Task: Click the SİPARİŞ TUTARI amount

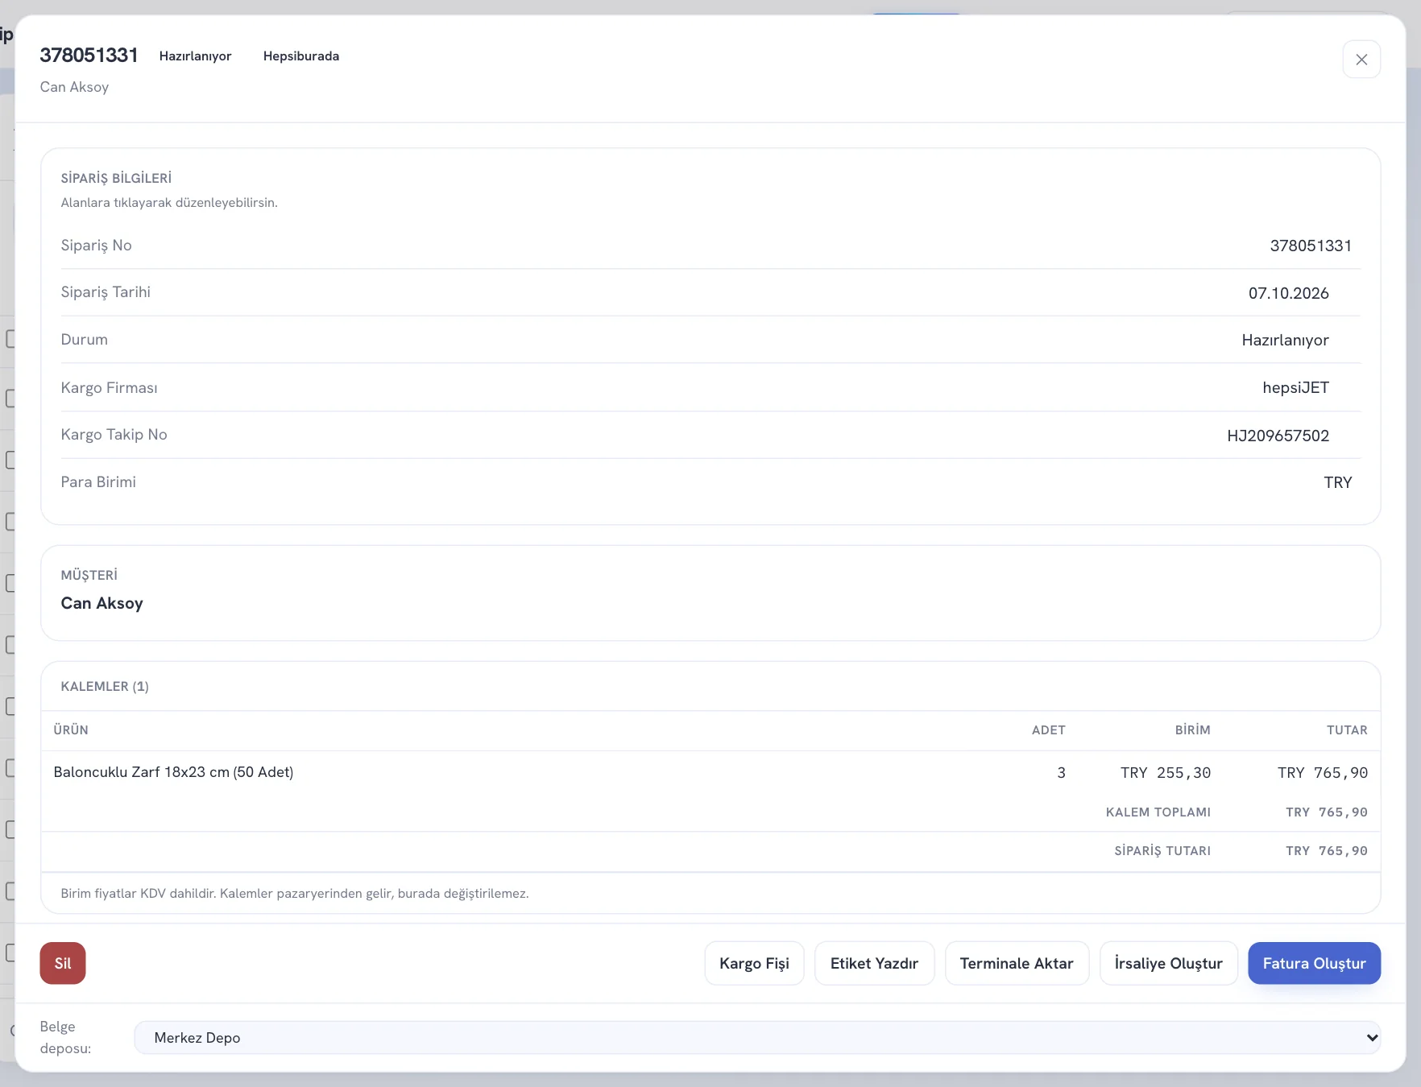Action: tap(1327, 851)
